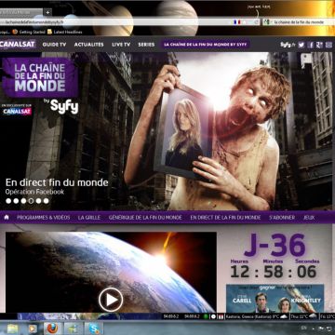Open the new tab plus button
This screenshot has width=335, height=335.
tap(47, 12)
